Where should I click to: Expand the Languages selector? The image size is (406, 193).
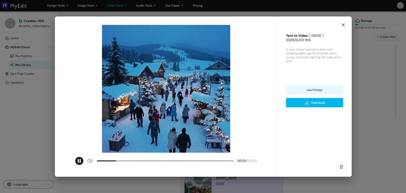(28, 184)
